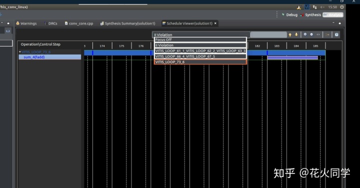This screenshot has width=360, height=188.
Task: Click control step 185 header
Action: pos(315,46)
